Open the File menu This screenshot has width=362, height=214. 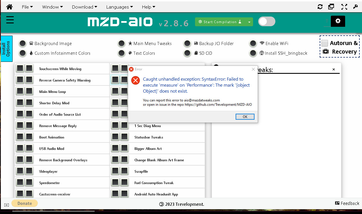[x=27, y=7]
